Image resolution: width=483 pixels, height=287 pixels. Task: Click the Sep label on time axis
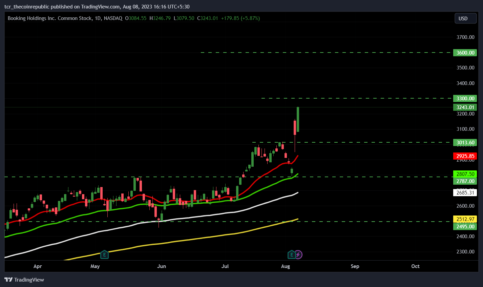point(355,266)
